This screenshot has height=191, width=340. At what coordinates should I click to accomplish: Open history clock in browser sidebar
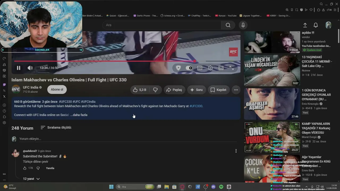point(4,111)
